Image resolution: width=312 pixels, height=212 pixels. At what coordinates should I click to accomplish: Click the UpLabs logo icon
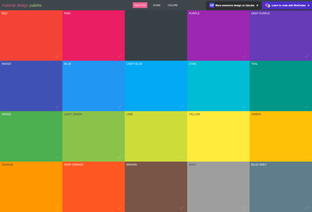[212, 5]
